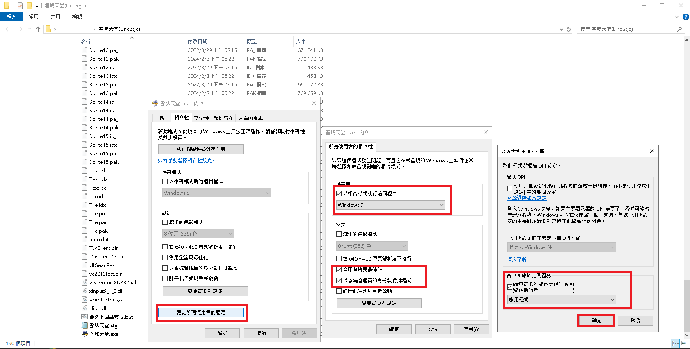Viewport: 690px width, 349px height.
Task: Toggle 覆寫高 DPI 縮放比例行為 checkbox
Action: tap(510, 287)
